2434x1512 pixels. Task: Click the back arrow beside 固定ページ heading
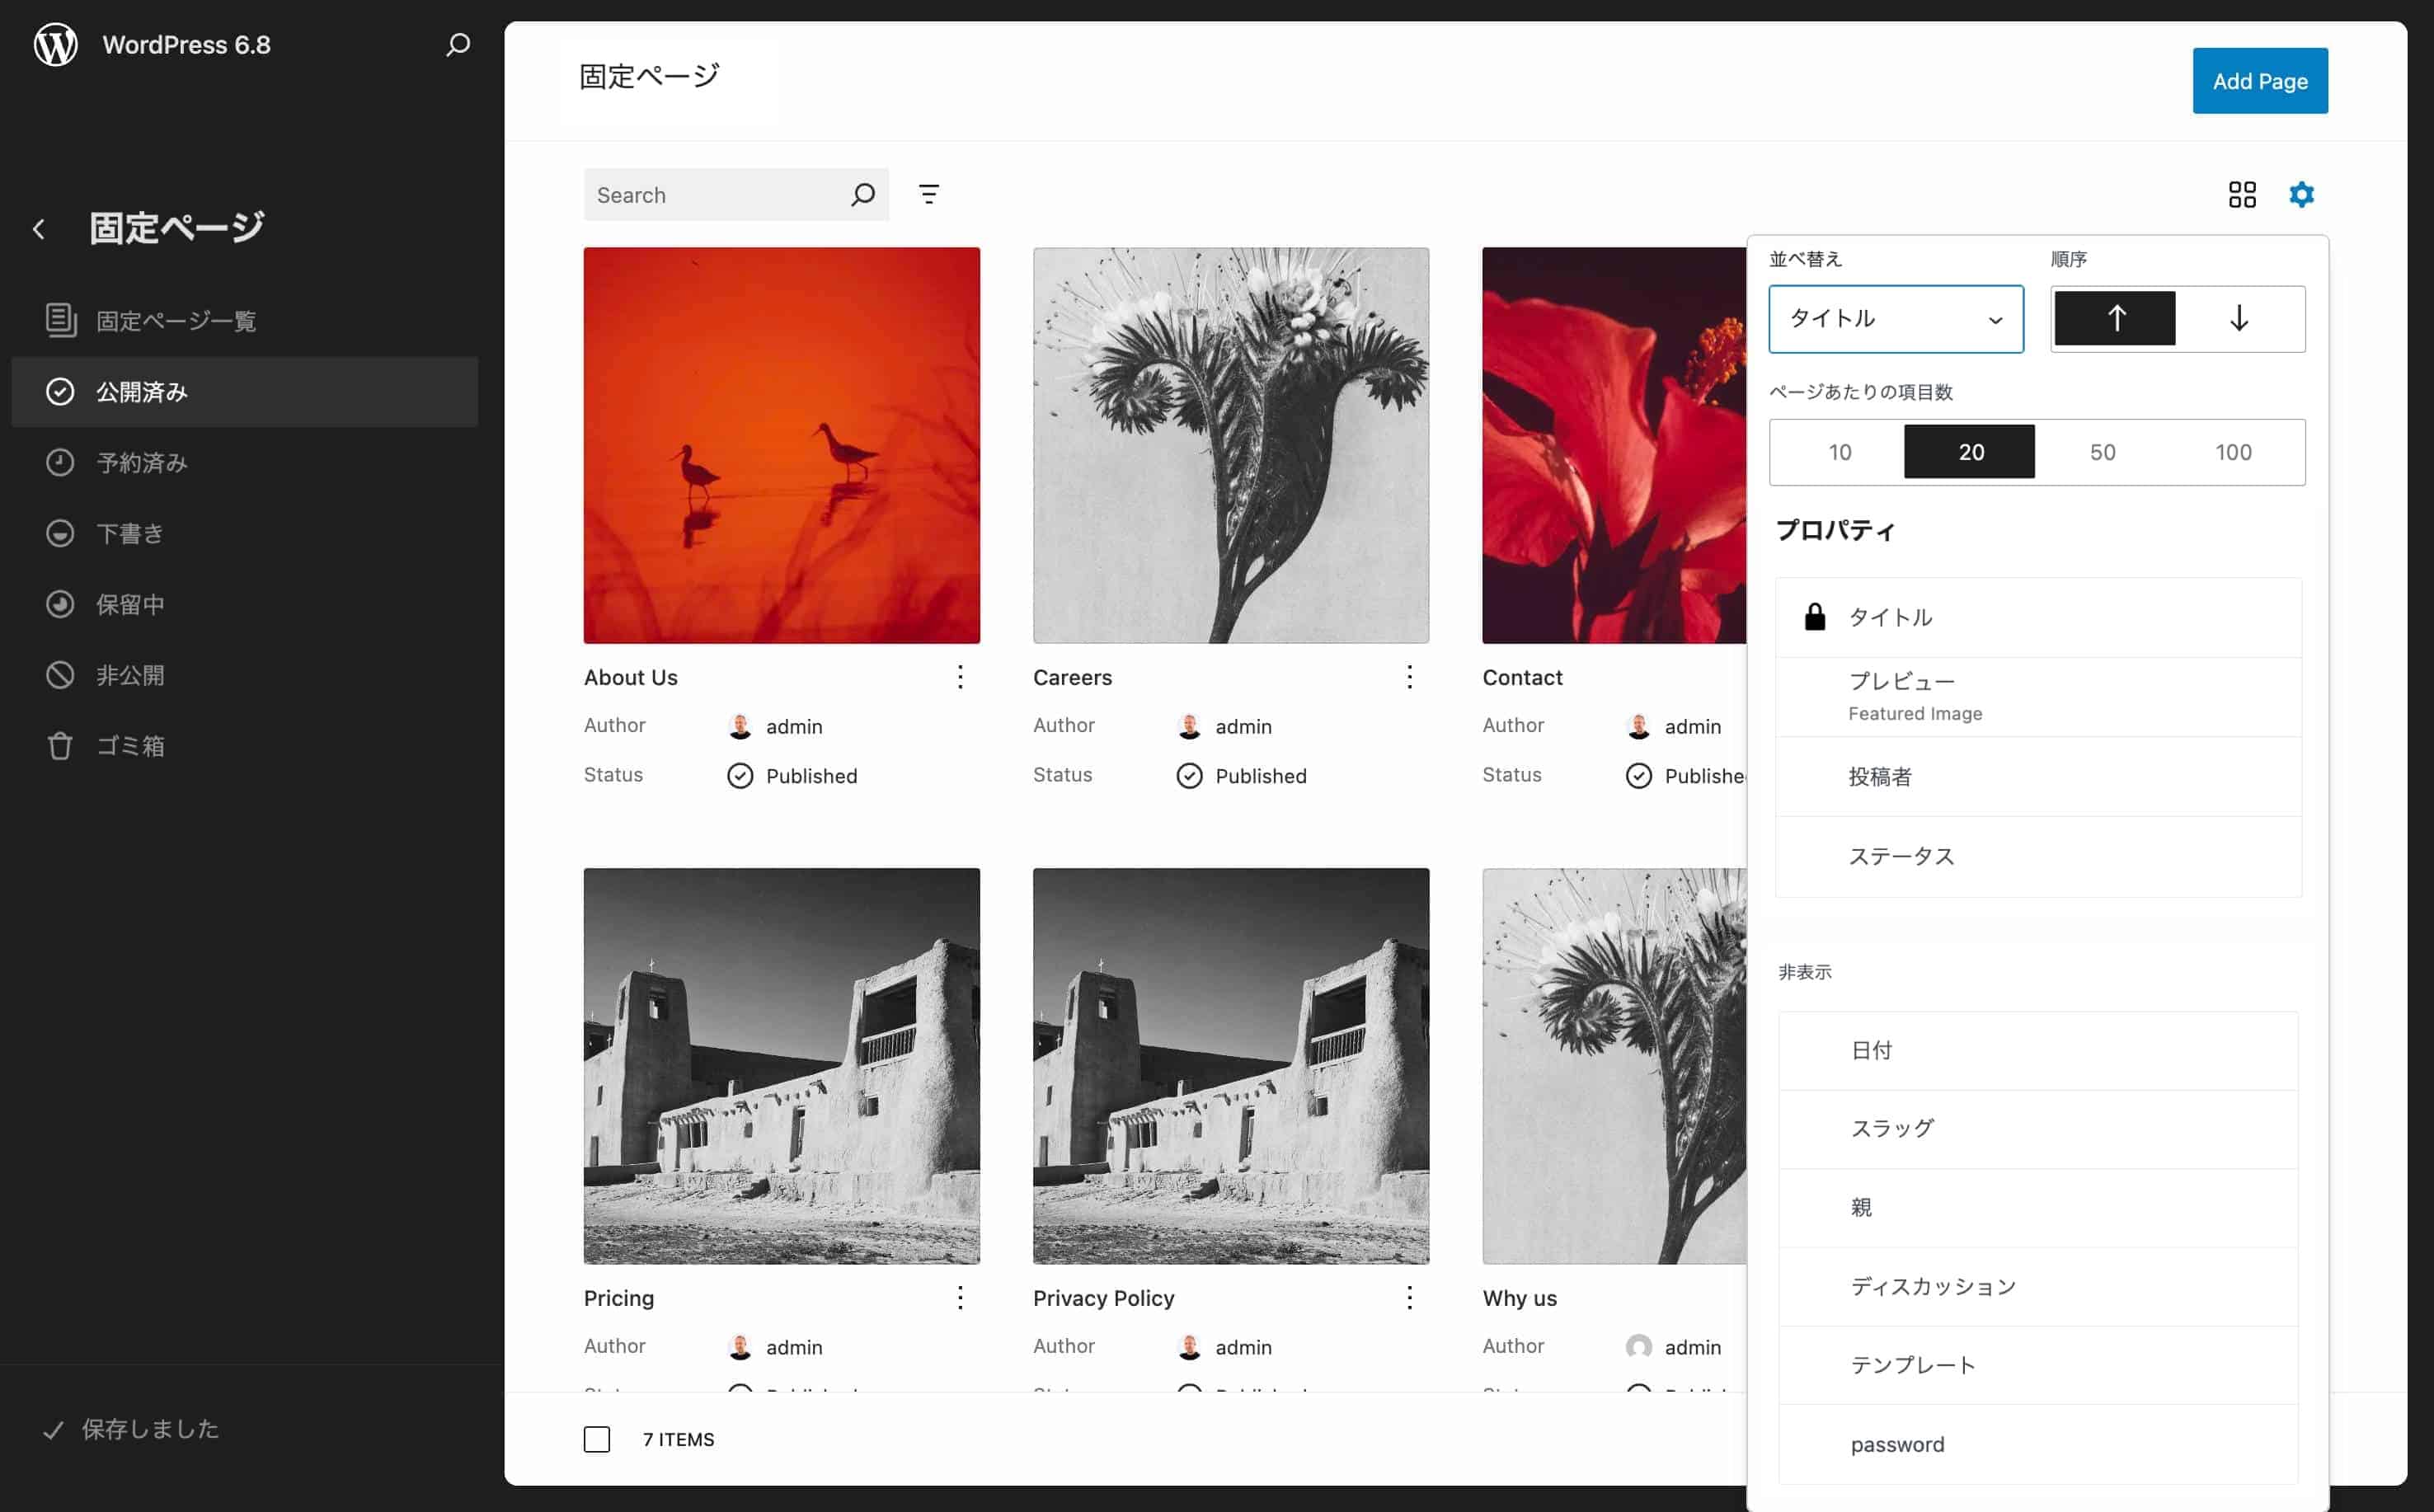tap(38, 228)
